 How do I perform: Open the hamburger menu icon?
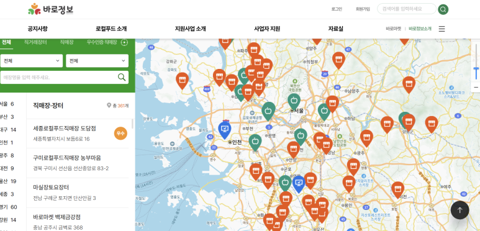[x=442, y=29]
